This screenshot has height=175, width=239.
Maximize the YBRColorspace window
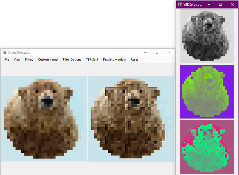pyautogui.click(x=220, y=4)
